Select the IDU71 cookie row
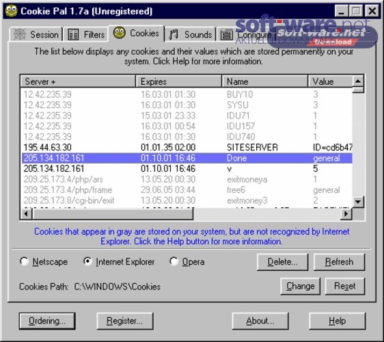 (x=187, y=116)
